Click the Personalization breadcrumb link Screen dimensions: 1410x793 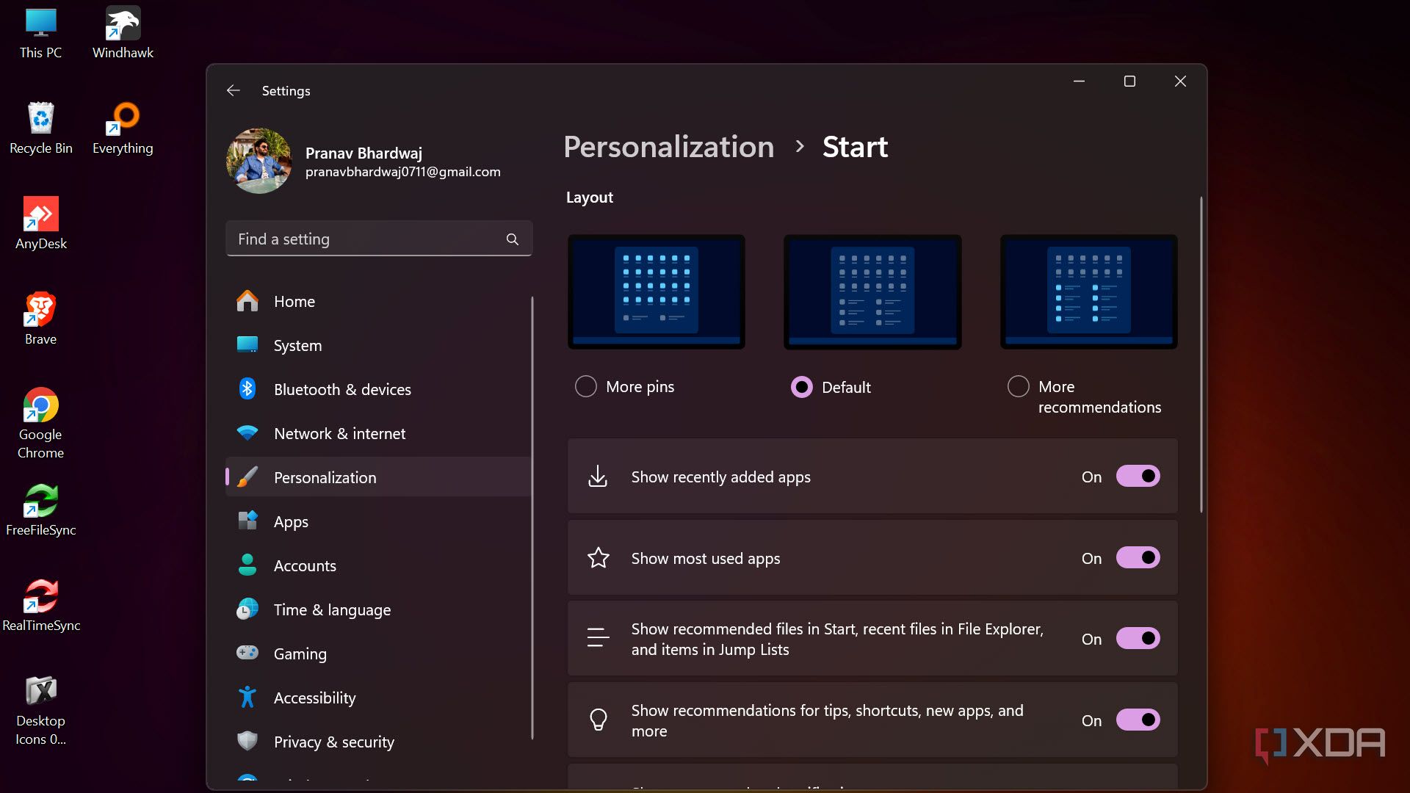tap(668, 147)
